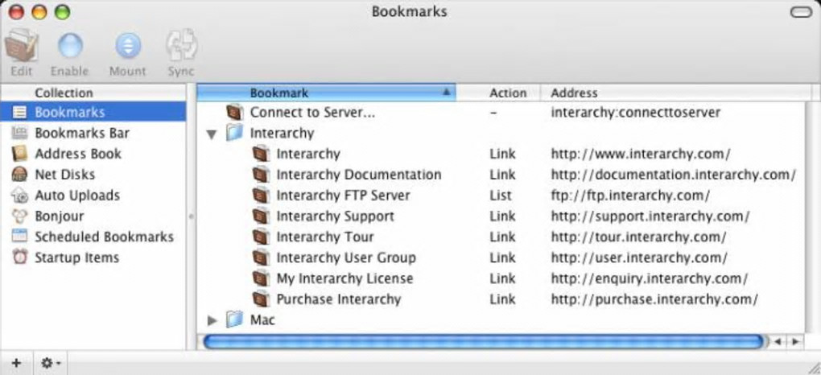Viewport: 821px width, 375px height.
Task: Click the address http://support.interarchy.com/
Action: tap(650, 216)
